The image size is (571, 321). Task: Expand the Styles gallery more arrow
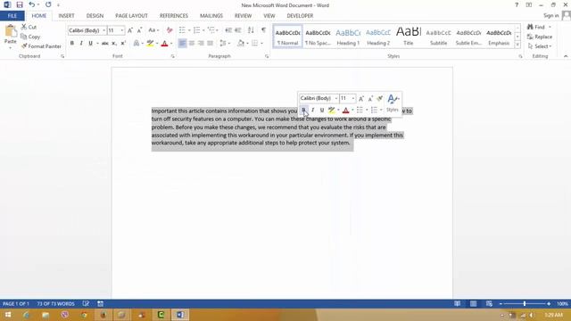517,45
